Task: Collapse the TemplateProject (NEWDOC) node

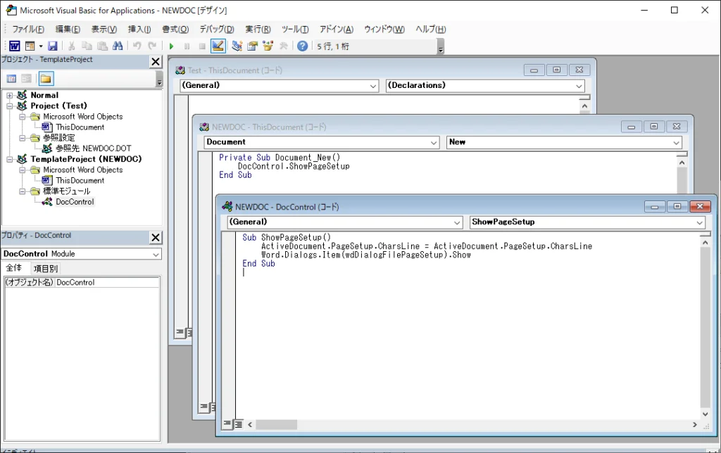Action: [9, 159]
